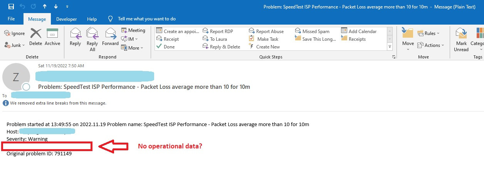Forward this email
This screenshot has width=484, height=183.
pos(110,37)
